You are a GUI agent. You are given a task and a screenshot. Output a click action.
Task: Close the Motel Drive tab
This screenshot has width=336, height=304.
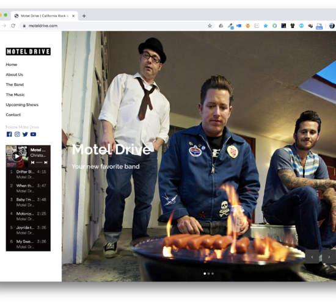tap(73, 16)
